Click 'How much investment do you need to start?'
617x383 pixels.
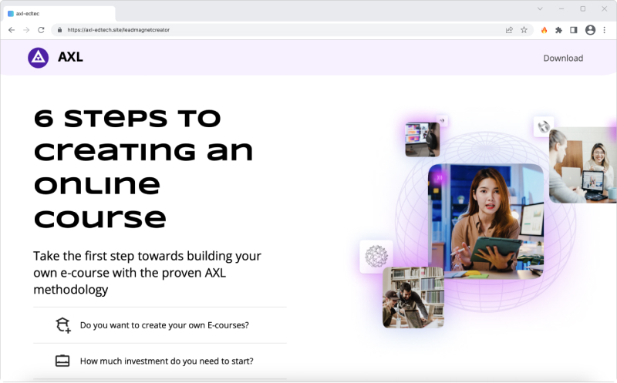[x=167, y=361]
